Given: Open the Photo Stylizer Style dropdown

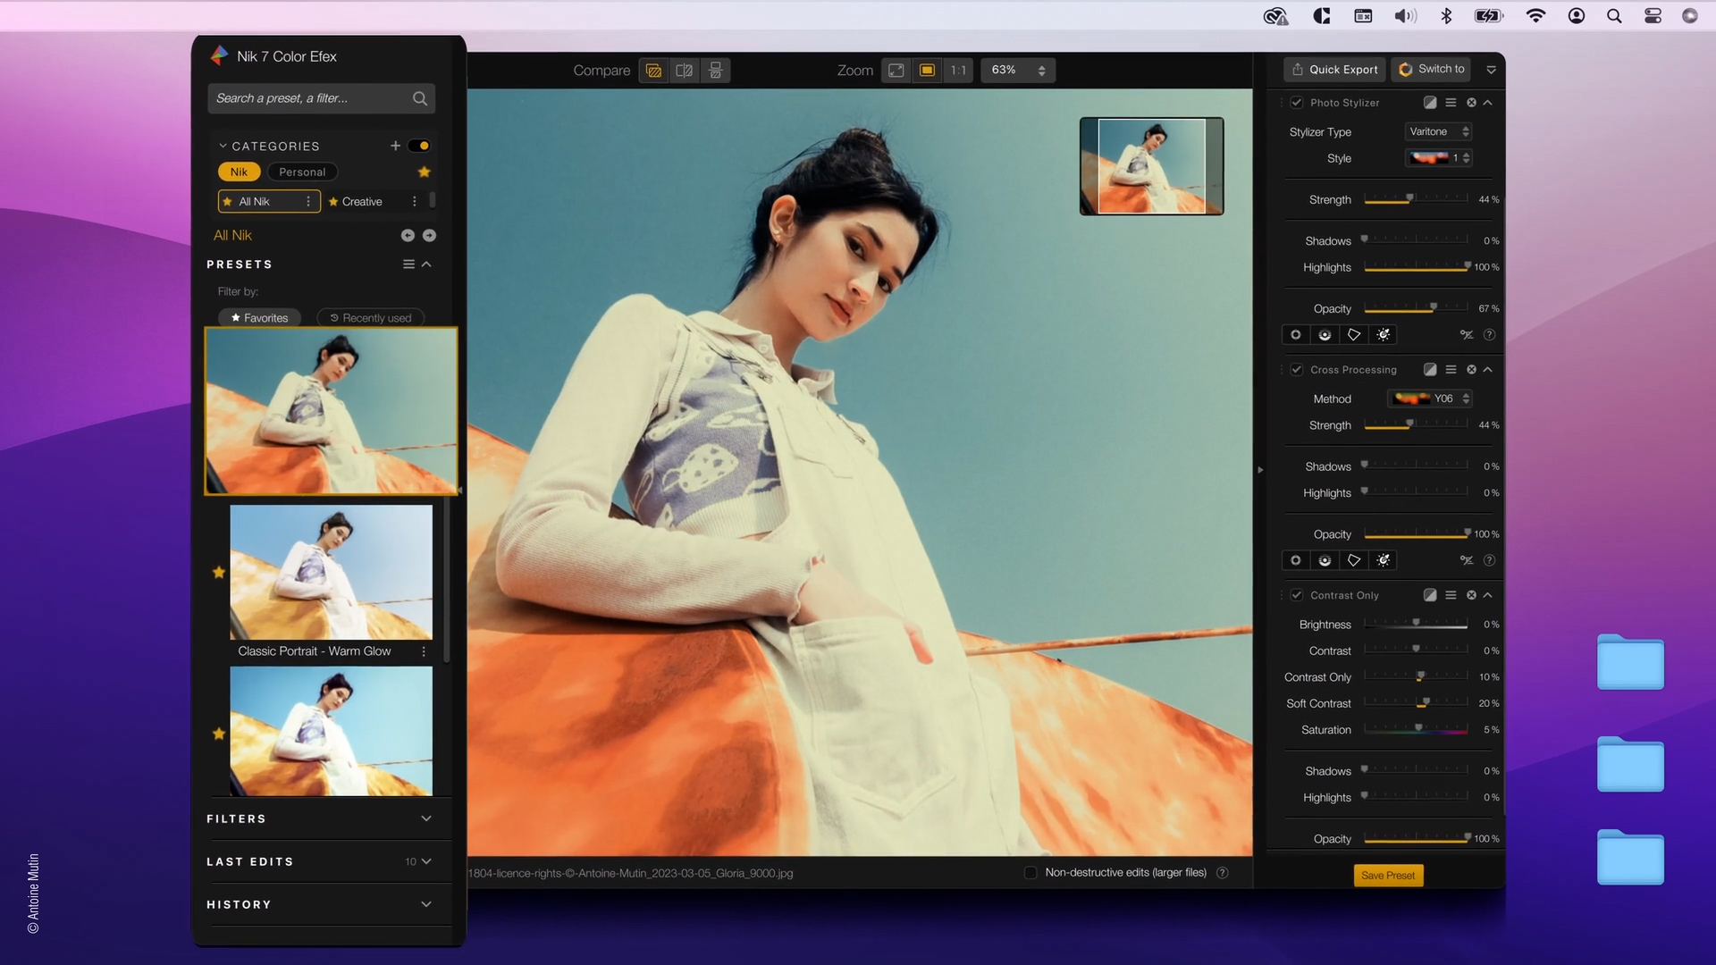Looking at the screenshot, I should point(1438,158).
